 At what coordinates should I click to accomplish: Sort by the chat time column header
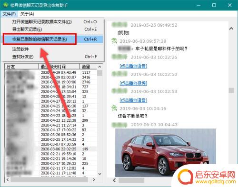(x=59, y=67)
